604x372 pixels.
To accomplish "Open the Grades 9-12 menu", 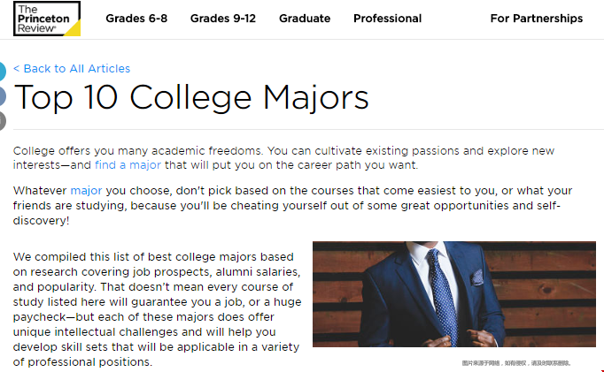I will click(223, 19).
